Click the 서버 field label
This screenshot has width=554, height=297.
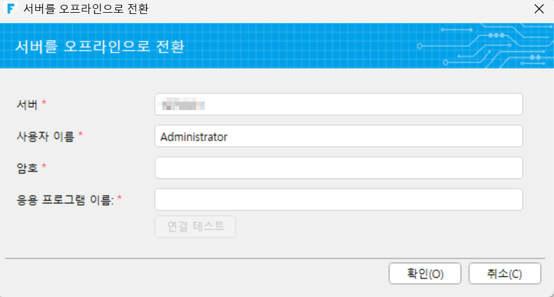coord(27,105)
